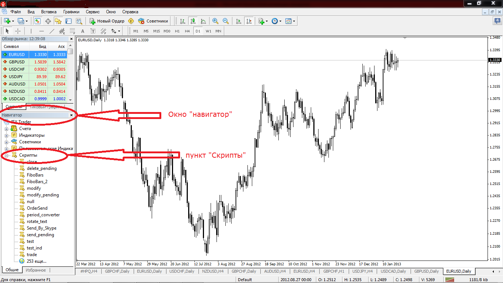
Task: Select the delete_pending script
Action: [42, 168]
